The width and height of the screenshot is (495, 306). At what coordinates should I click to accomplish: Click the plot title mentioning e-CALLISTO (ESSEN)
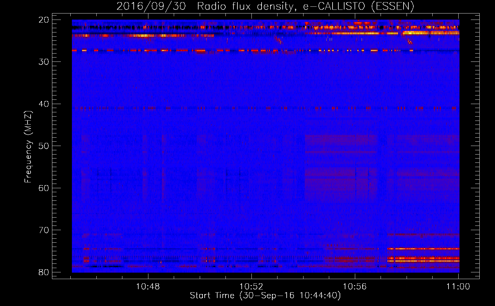coord(265,6)
